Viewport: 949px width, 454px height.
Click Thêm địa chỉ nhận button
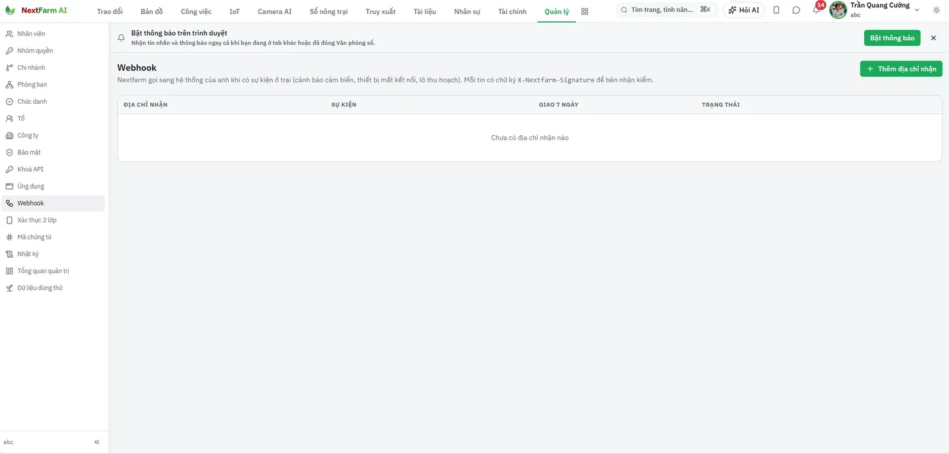coord(901,69)
